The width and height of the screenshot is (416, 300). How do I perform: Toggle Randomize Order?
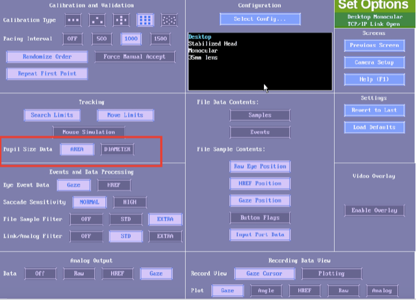(x=47, y=57)
